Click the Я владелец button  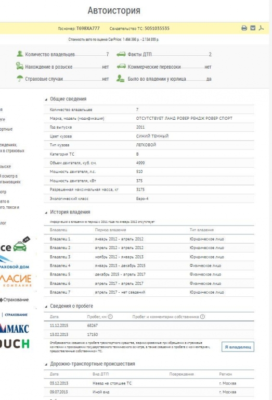pos(238,347)
